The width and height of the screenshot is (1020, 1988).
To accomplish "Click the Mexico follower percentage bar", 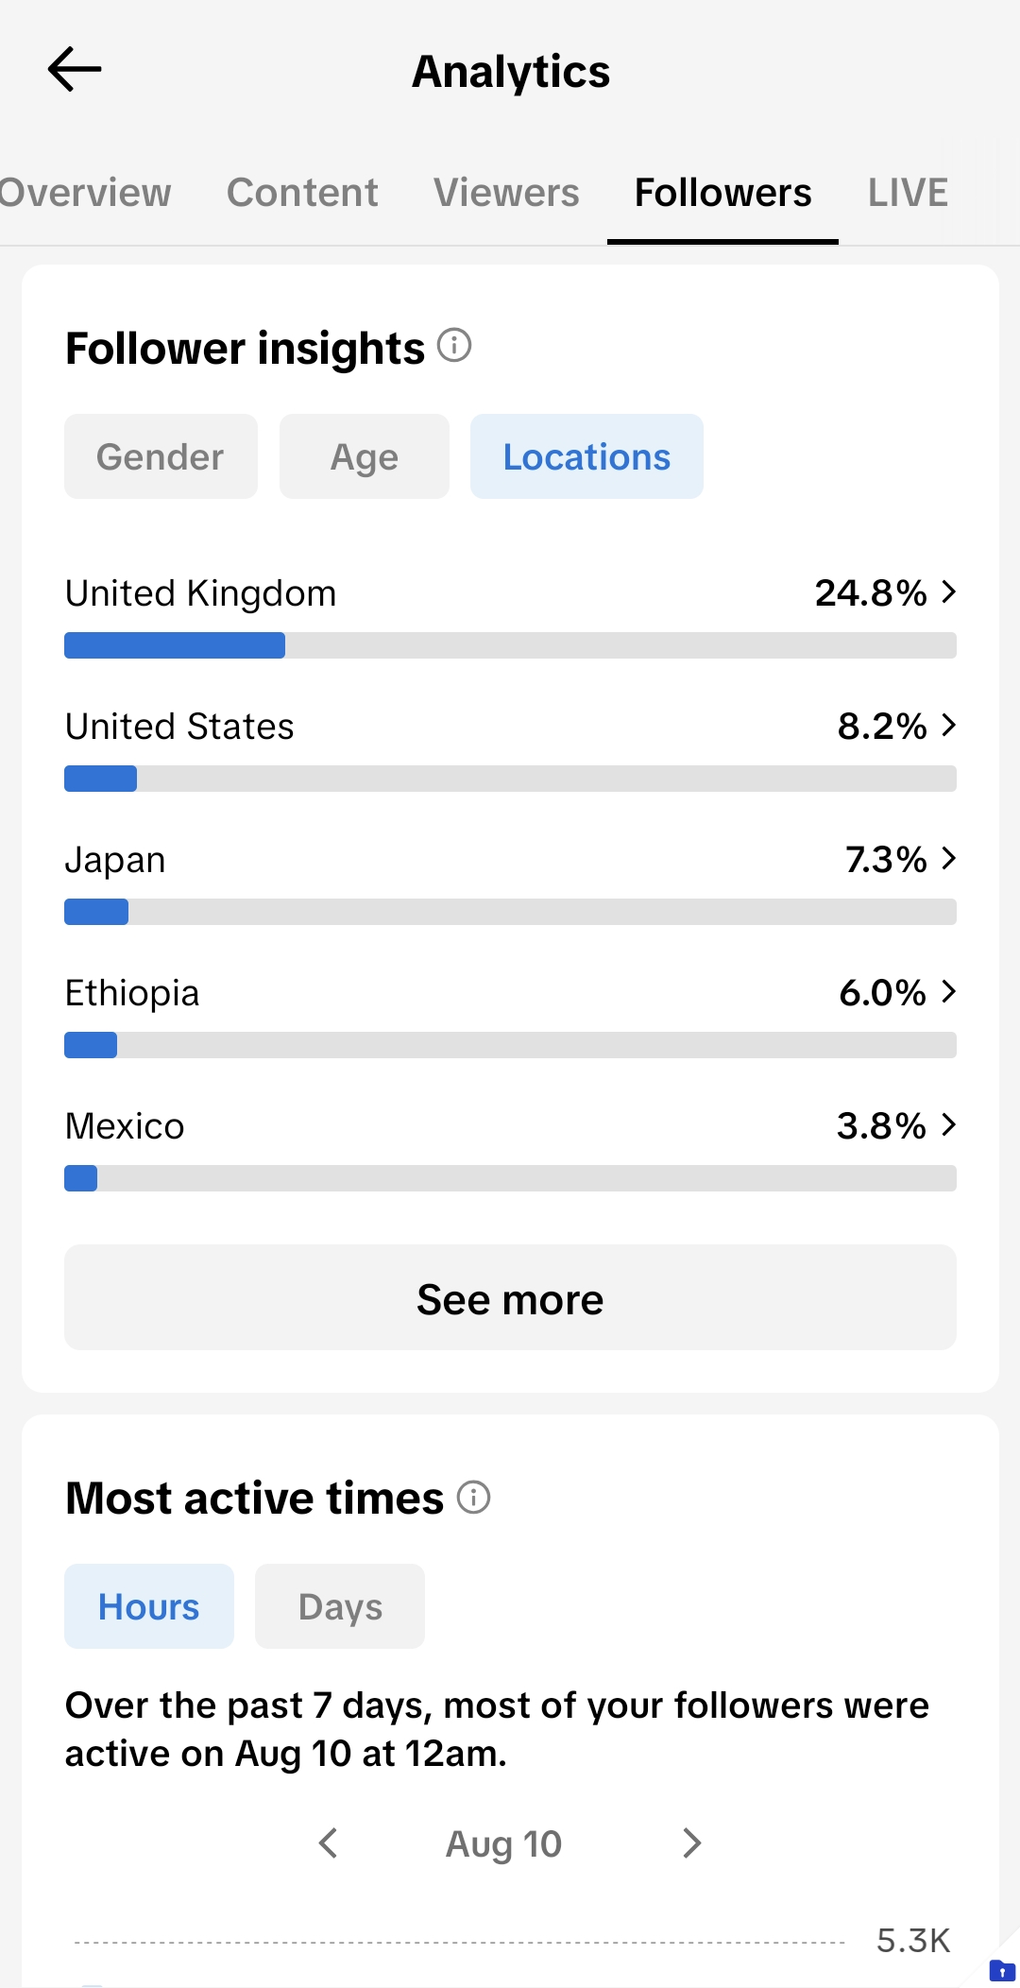I will pos(510,1178).
